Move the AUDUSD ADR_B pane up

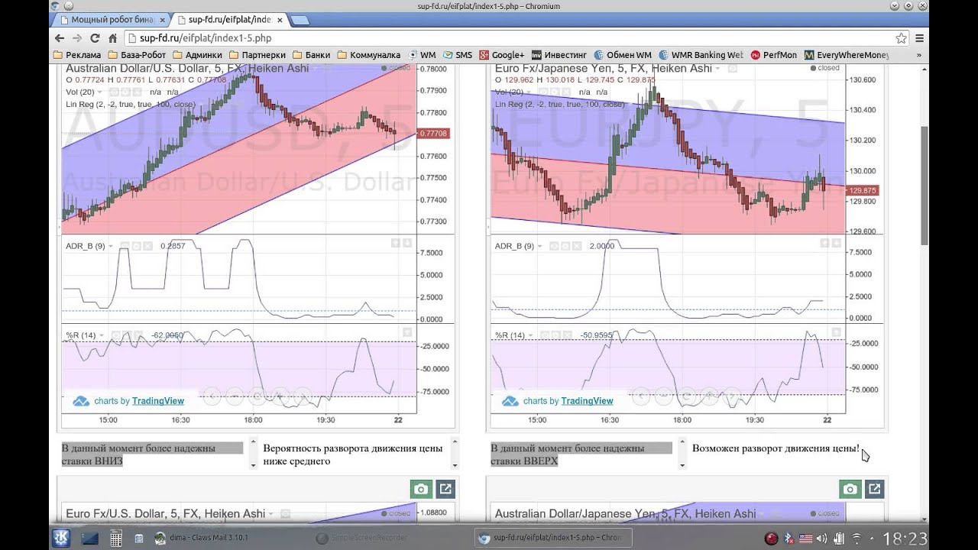[395, 243]
